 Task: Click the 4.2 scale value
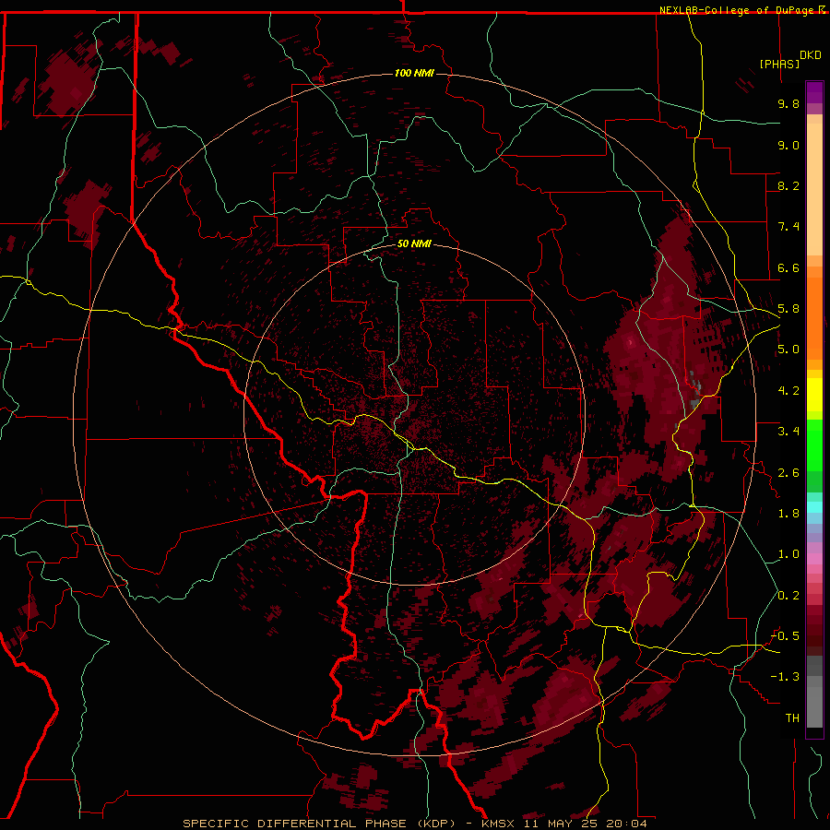(x=788, y=391)
